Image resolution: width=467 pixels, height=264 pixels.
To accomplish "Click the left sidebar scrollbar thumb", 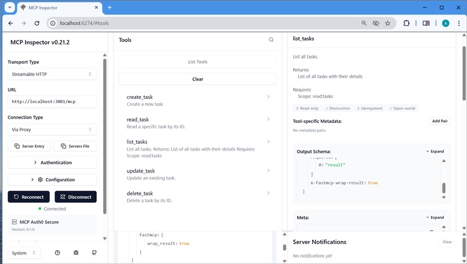I will coord(104,136).
